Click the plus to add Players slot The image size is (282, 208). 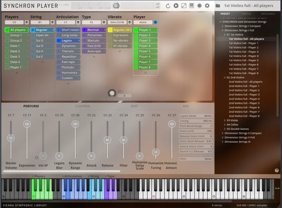coord(17,73)
